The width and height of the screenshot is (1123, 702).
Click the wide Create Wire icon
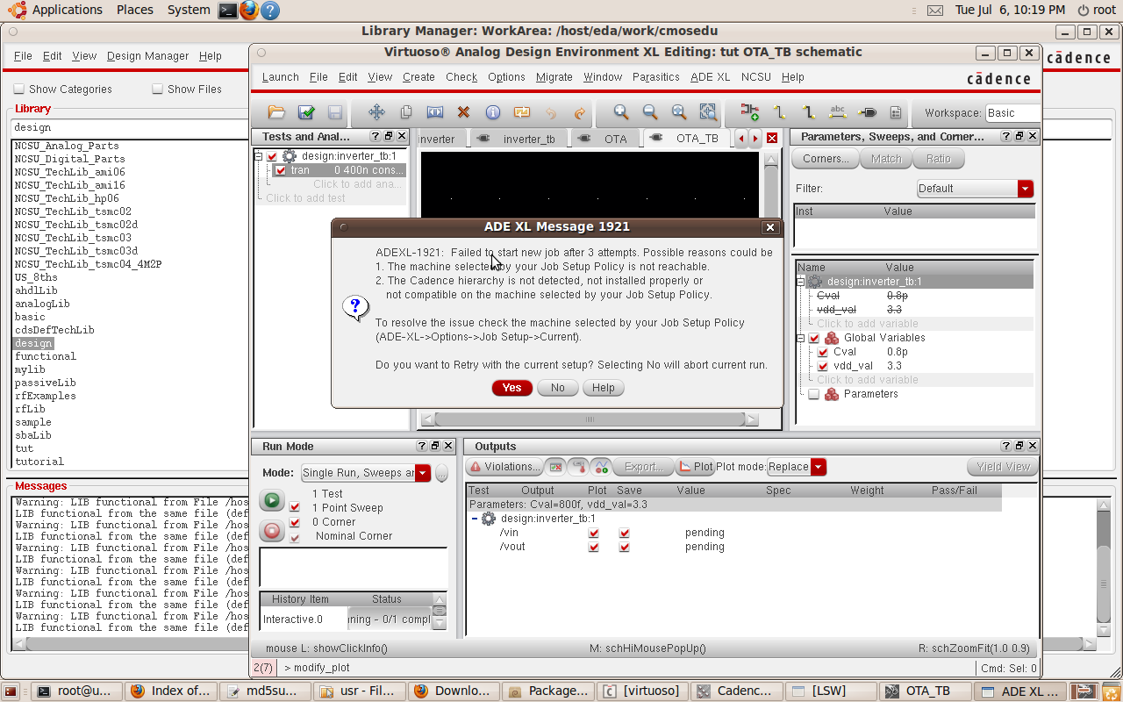coord(808,112)
